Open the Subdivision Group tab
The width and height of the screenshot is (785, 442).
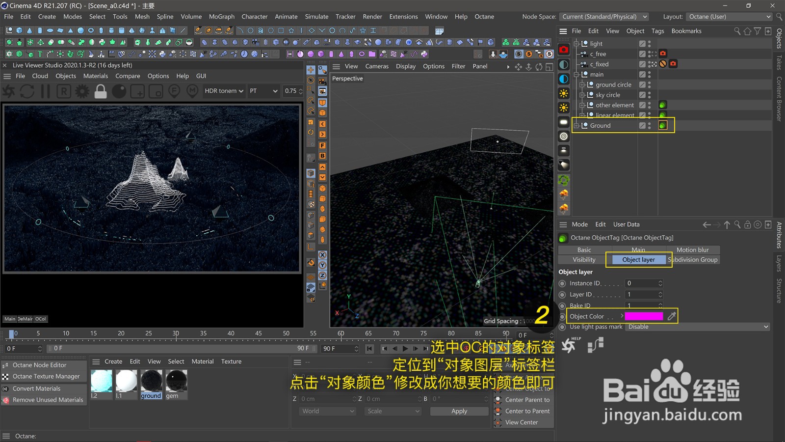pyautogui.click(x=693, y=260)
